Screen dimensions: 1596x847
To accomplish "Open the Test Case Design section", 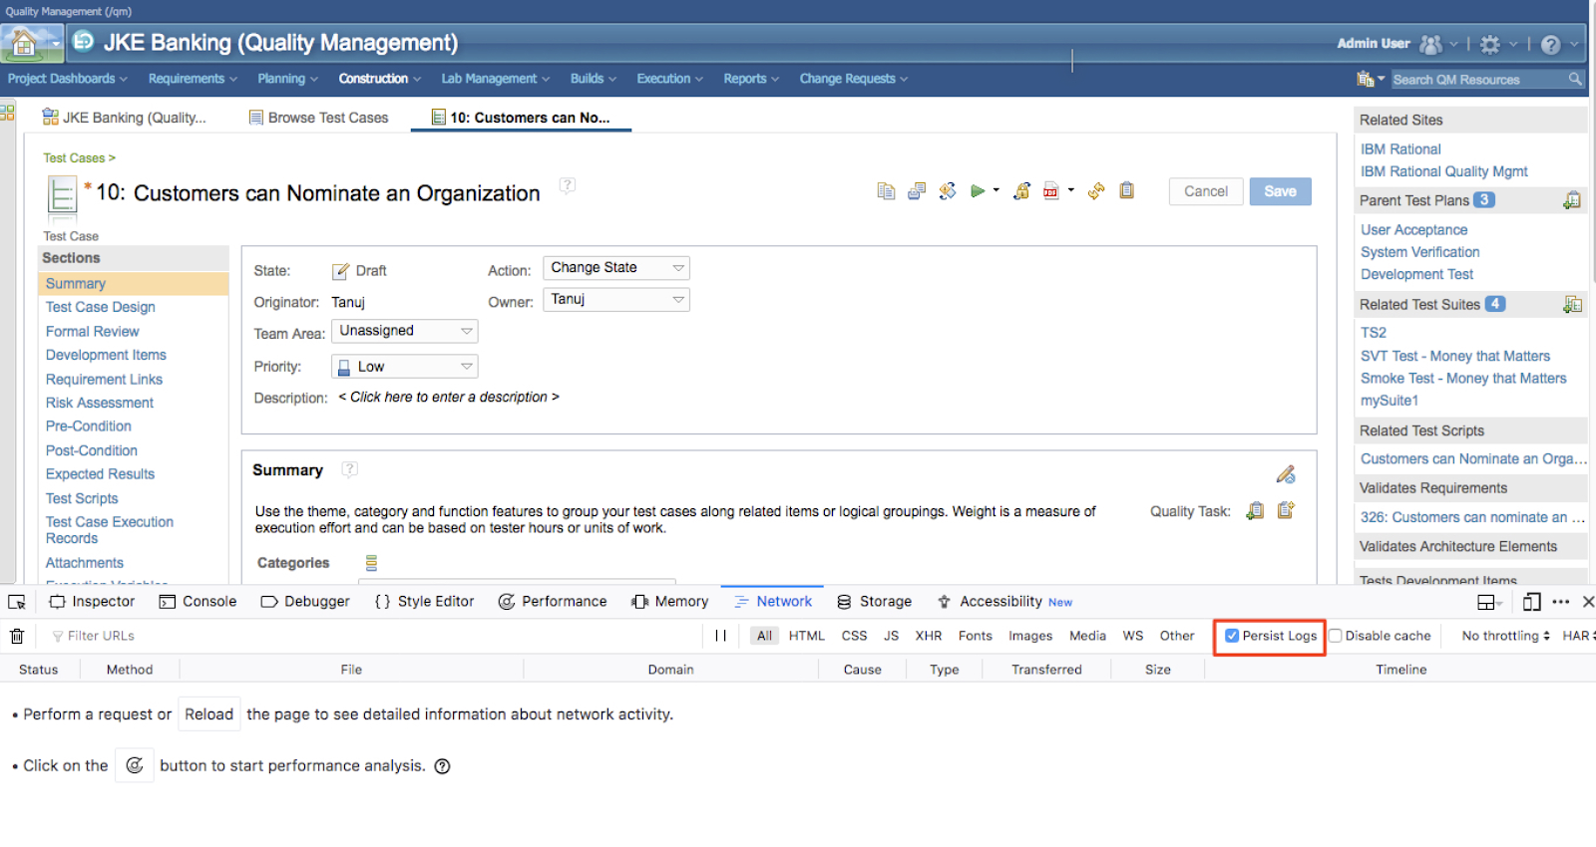I will 101,307.
